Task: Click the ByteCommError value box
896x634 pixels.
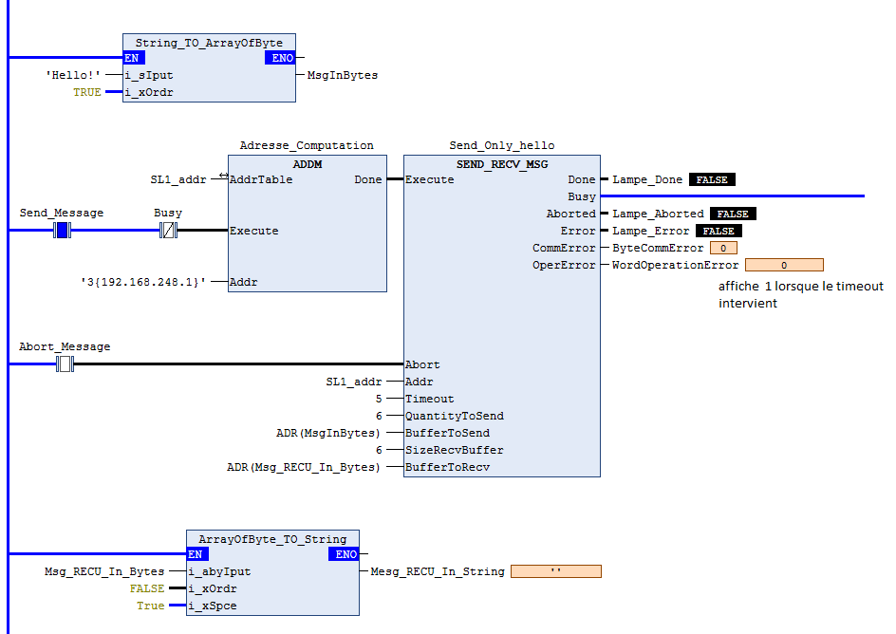Action: [722, 248]
